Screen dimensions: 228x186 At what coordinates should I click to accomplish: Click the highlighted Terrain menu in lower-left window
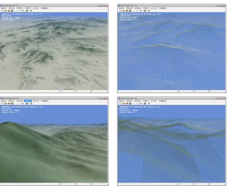click(28, 101)
